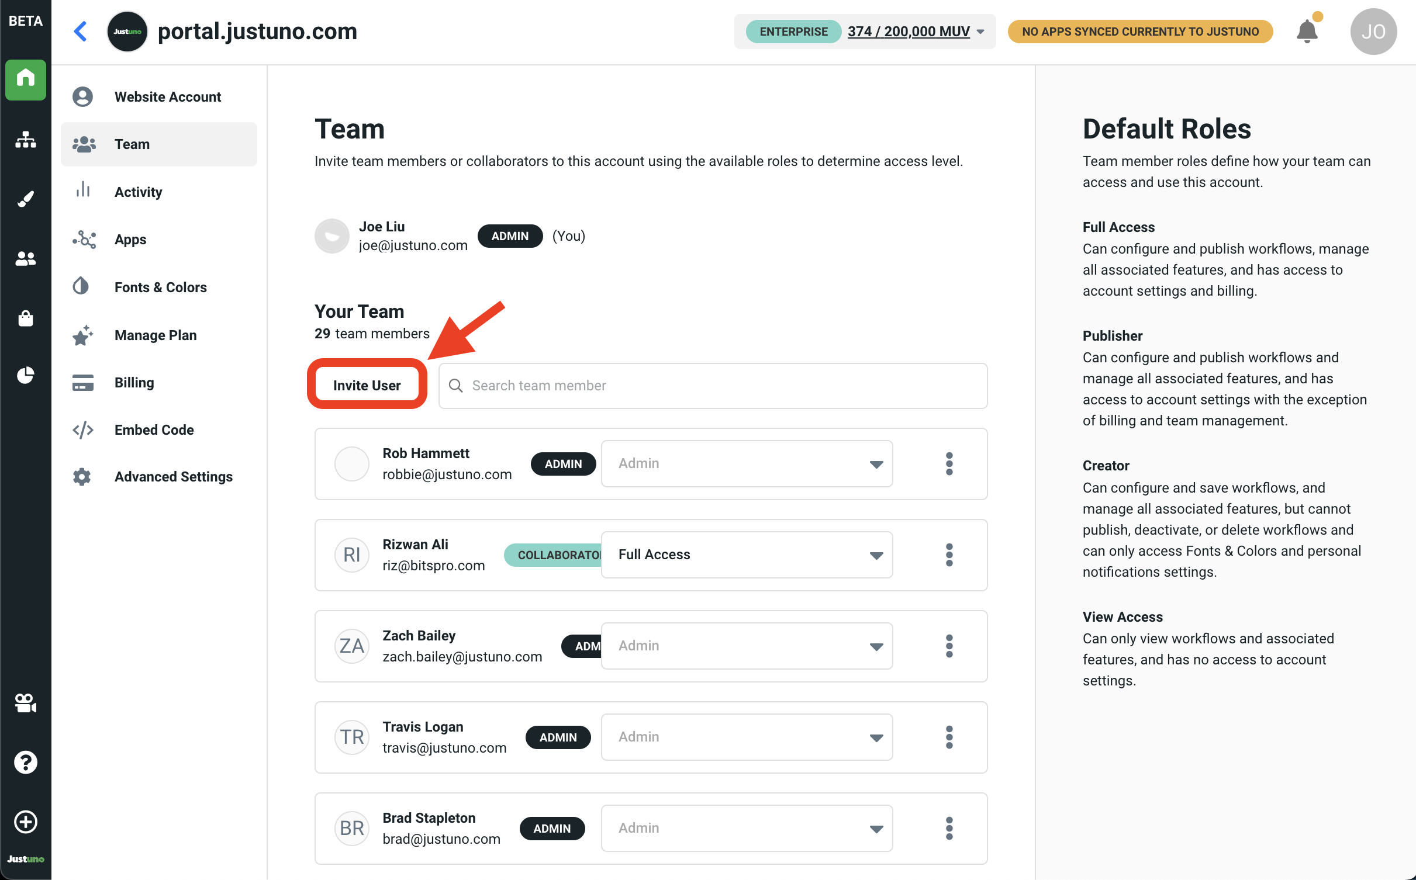
Task: Click the notification bell icon
Action: pos(1307,32)
